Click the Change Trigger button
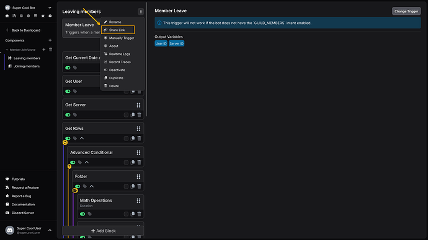This screenshot has width=428, height=240. [x=406, y=11]
